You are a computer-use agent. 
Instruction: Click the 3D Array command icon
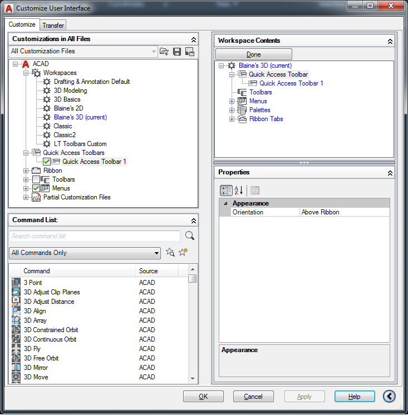(16, 320)
